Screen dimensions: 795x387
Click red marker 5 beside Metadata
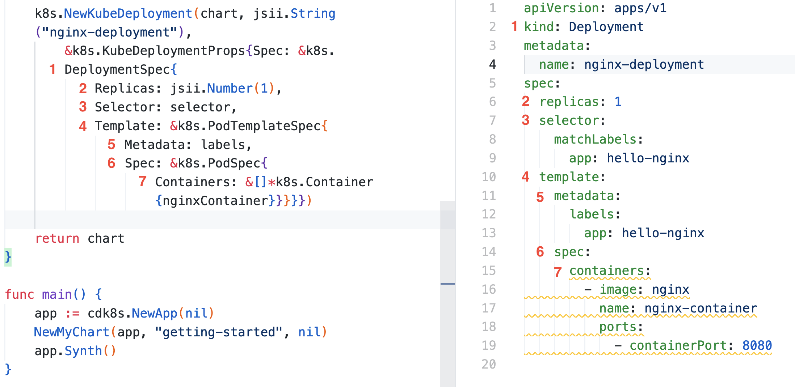click(112, 145)
